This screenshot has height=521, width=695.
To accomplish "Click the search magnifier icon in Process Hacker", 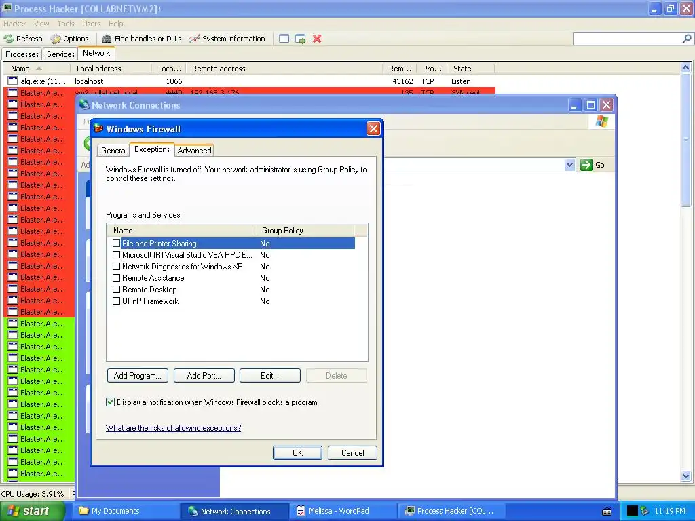I will [x=687, y=39].
